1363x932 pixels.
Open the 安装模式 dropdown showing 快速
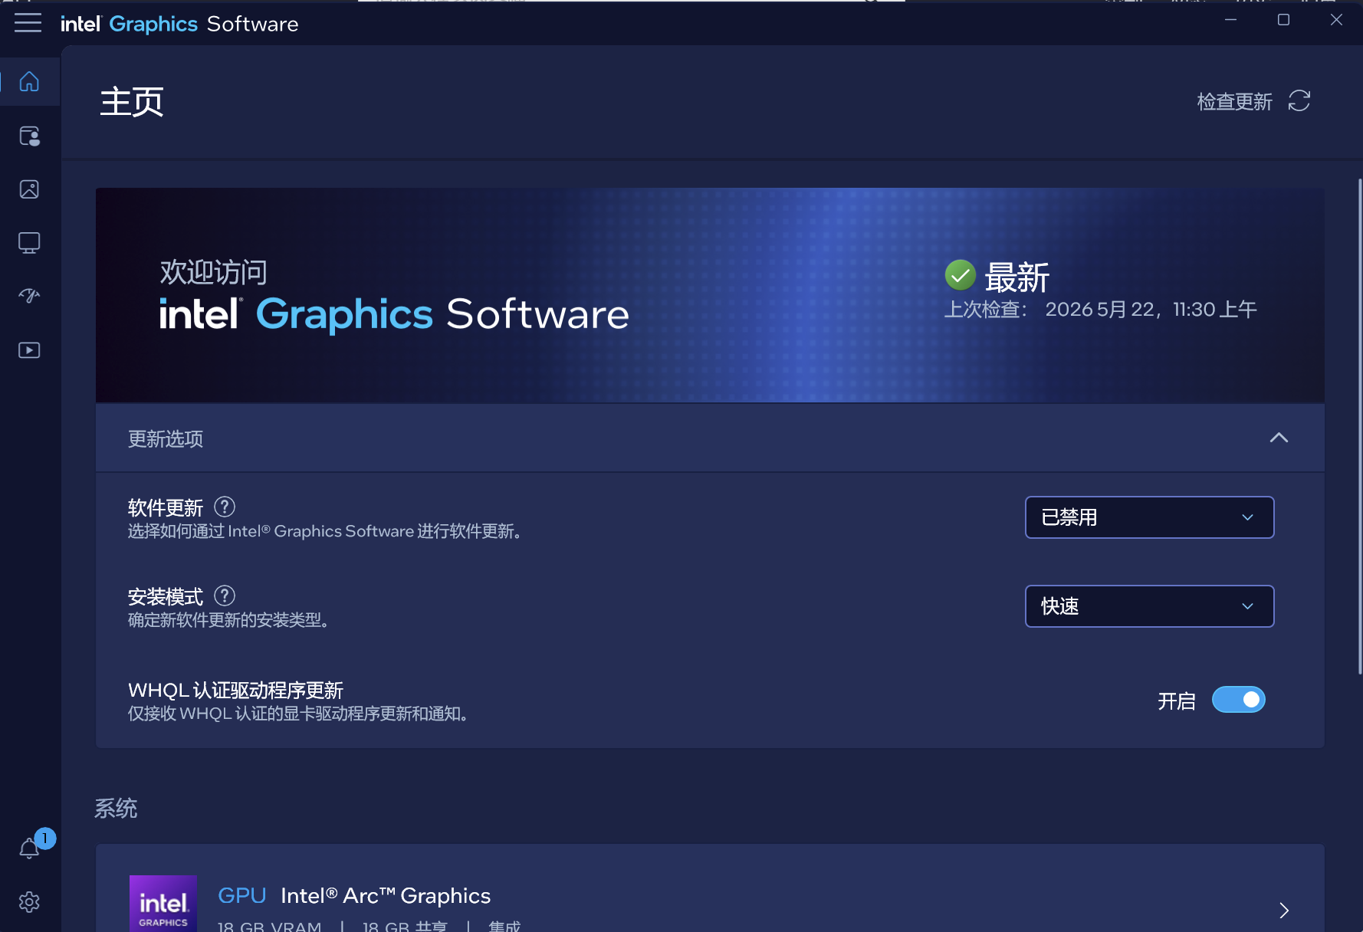(1149, 606)
